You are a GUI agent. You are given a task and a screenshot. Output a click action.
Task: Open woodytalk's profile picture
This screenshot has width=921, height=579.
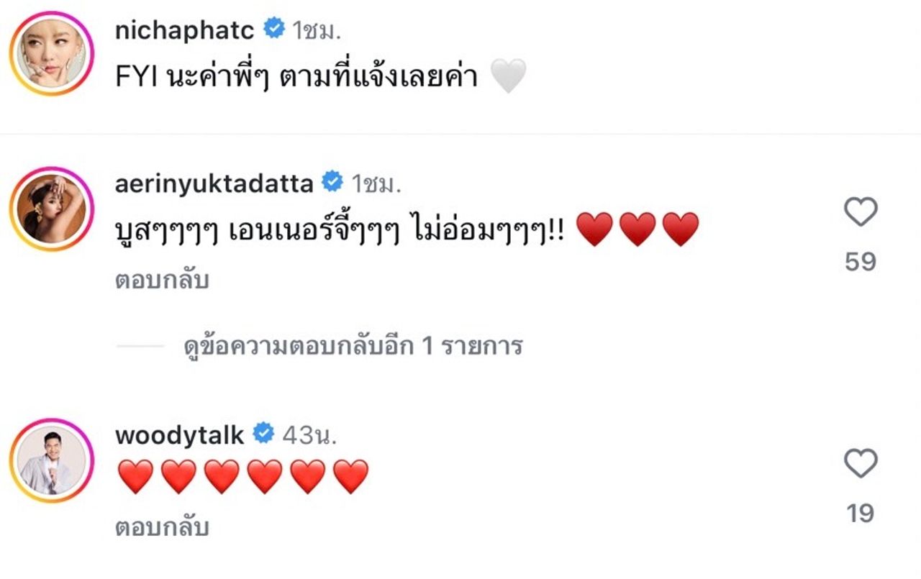[52, 459]
